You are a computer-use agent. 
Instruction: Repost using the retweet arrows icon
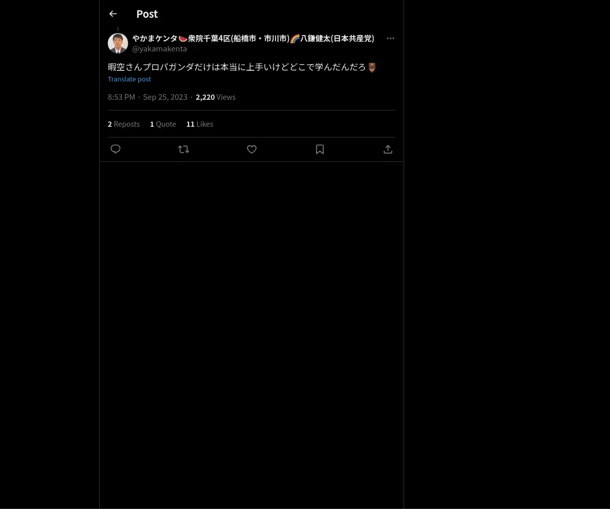[184, 149]
